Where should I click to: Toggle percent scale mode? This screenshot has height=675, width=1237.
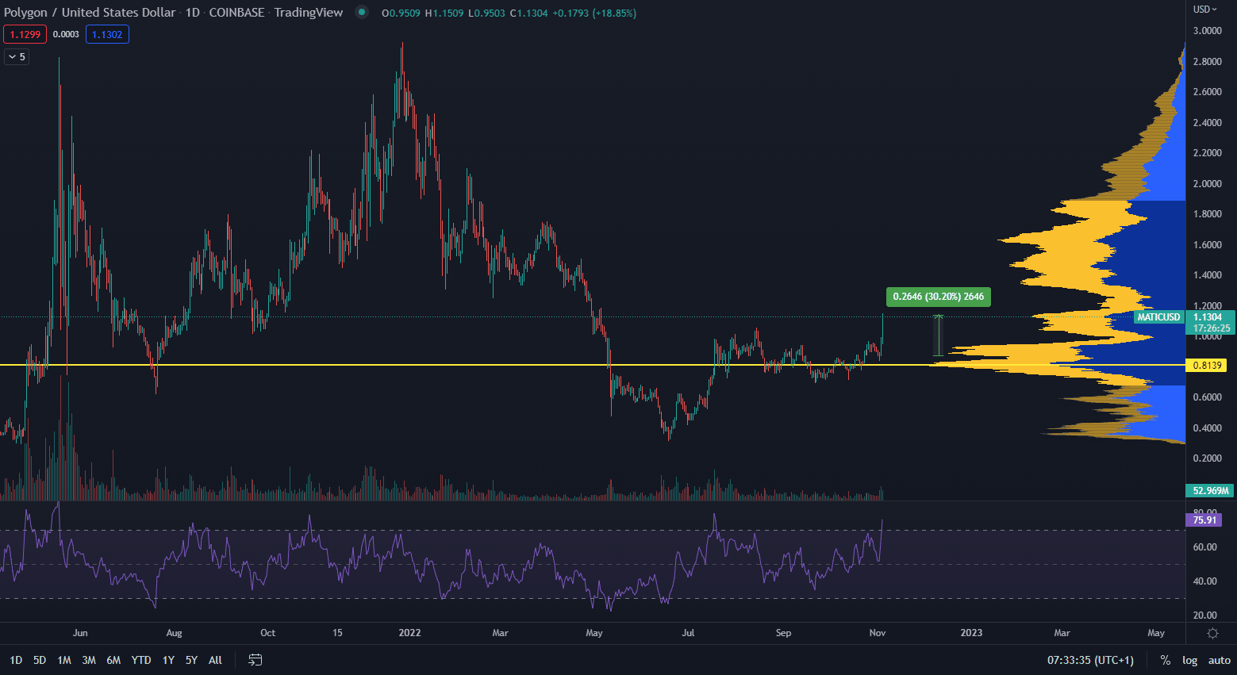point(1165,660)
